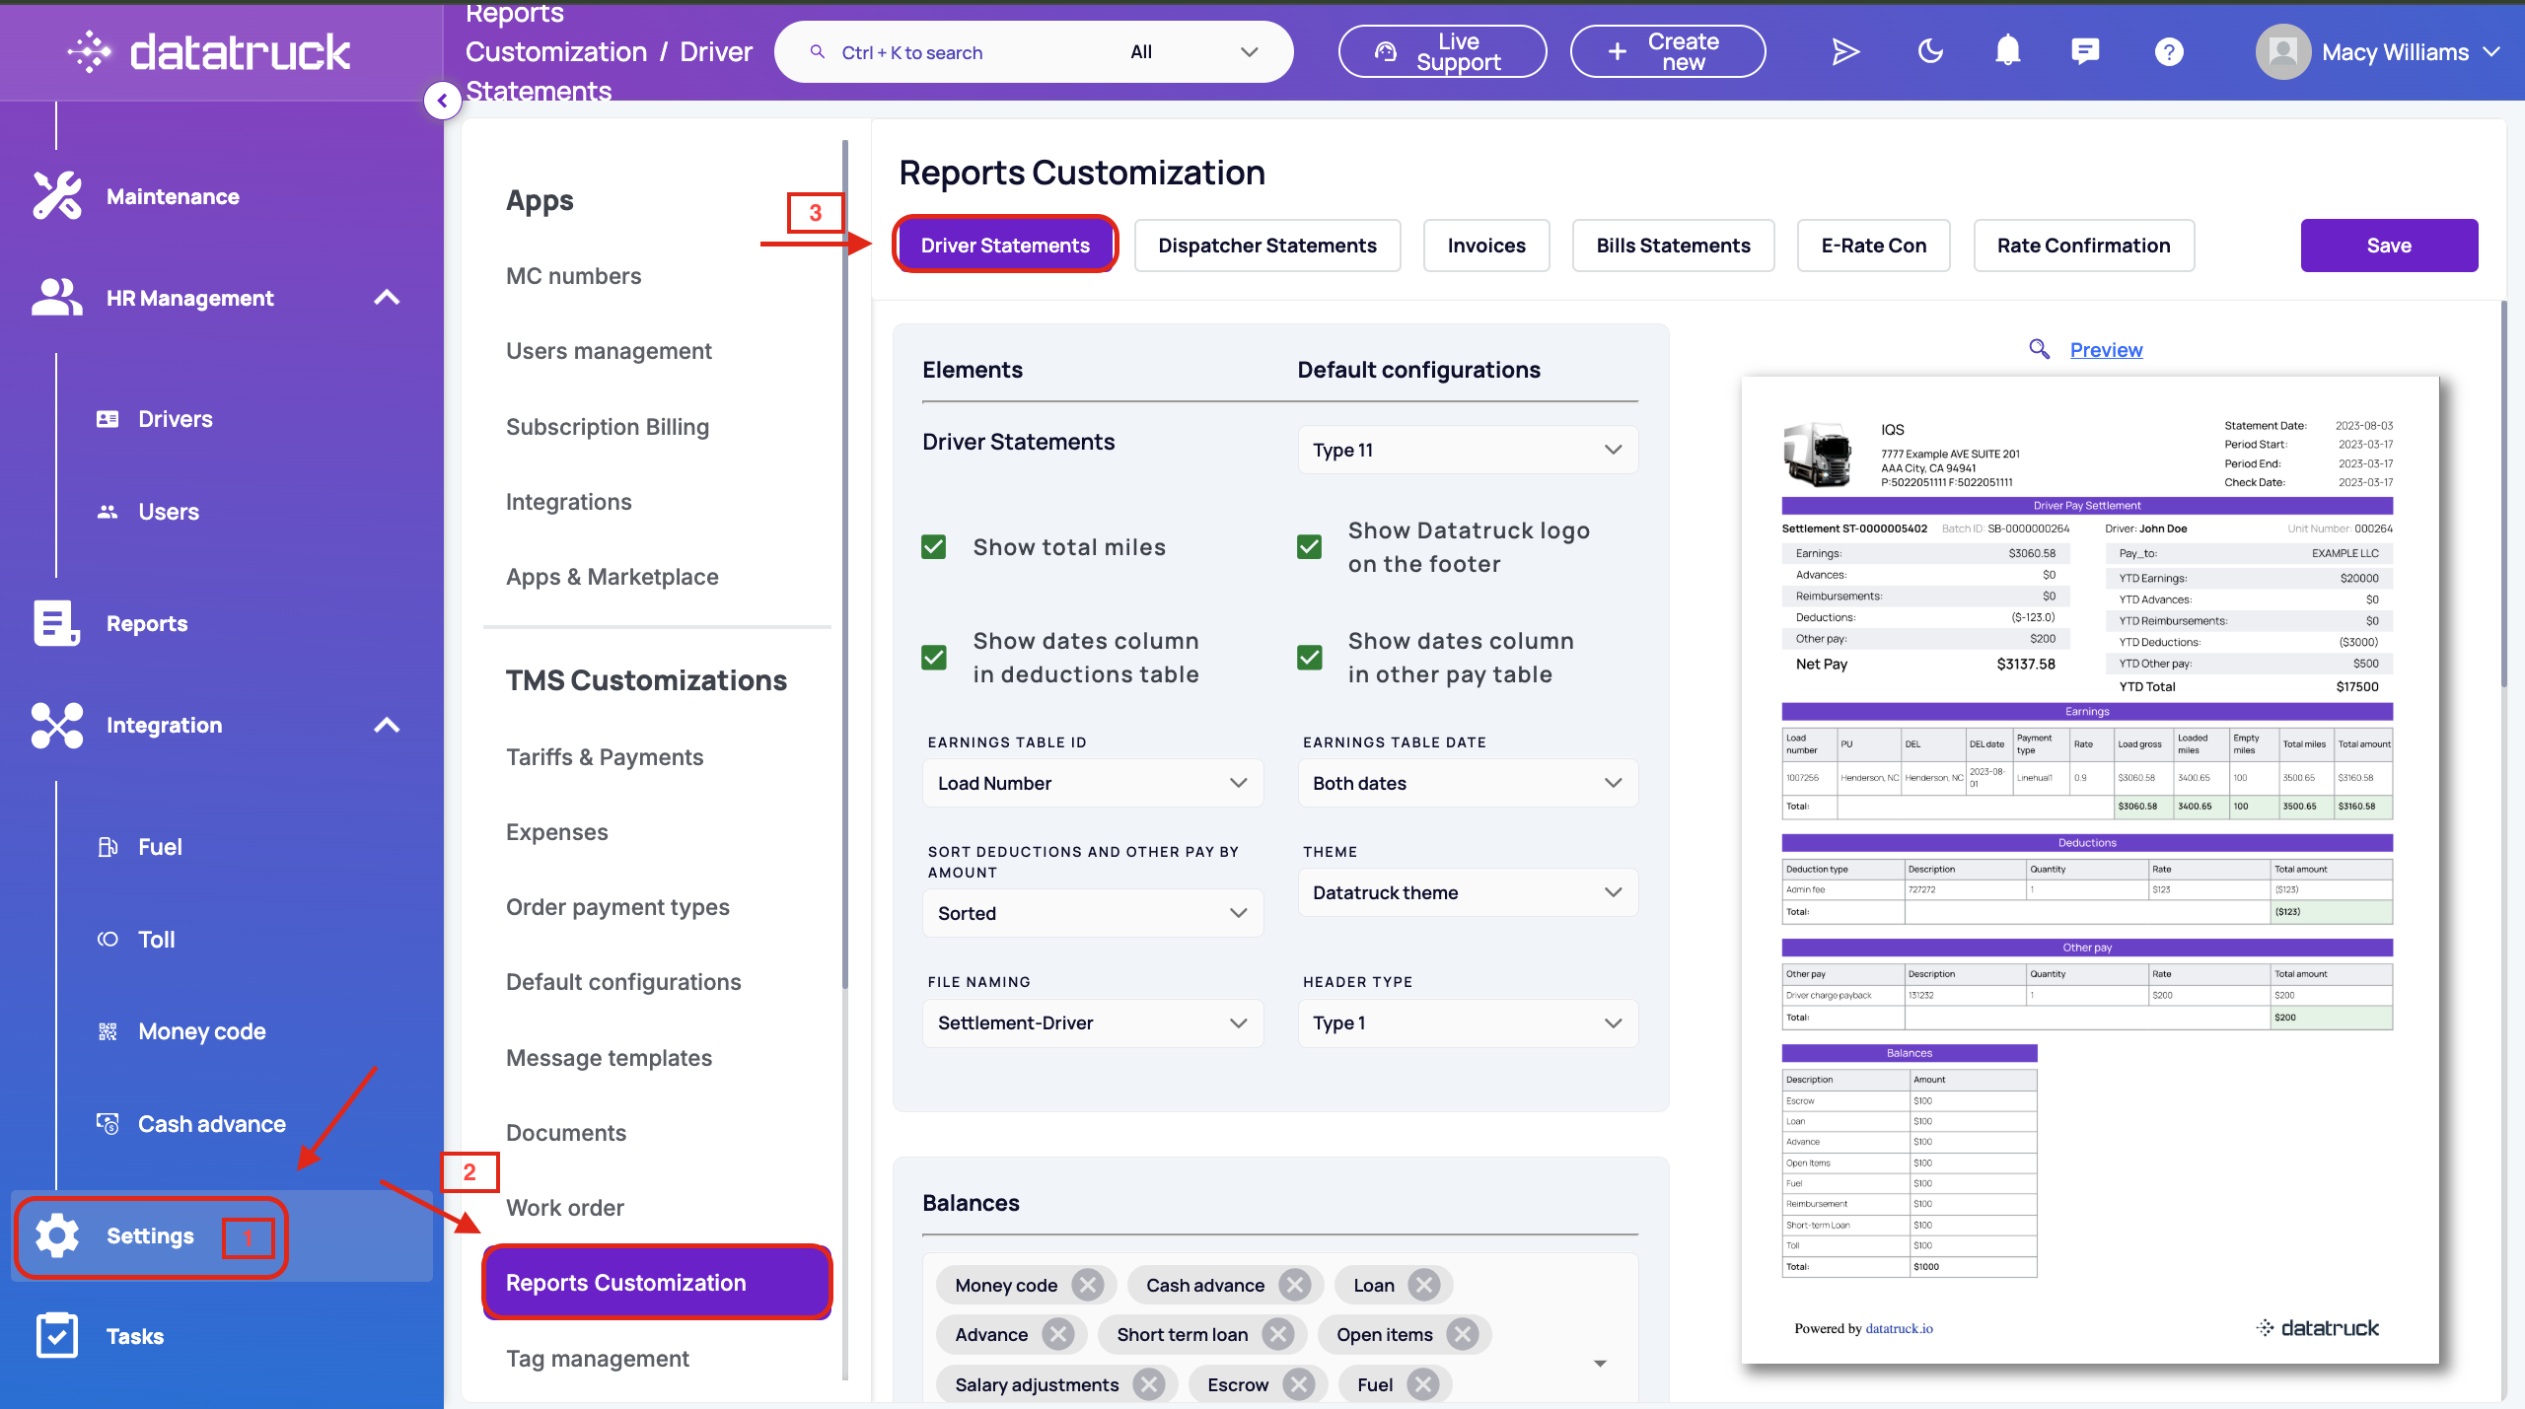
Task: Open the Datatruck theme dropdown
Action: click(1468, 892)
